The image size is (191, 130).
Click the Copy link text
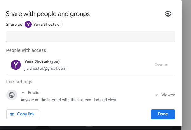point(26,114)
